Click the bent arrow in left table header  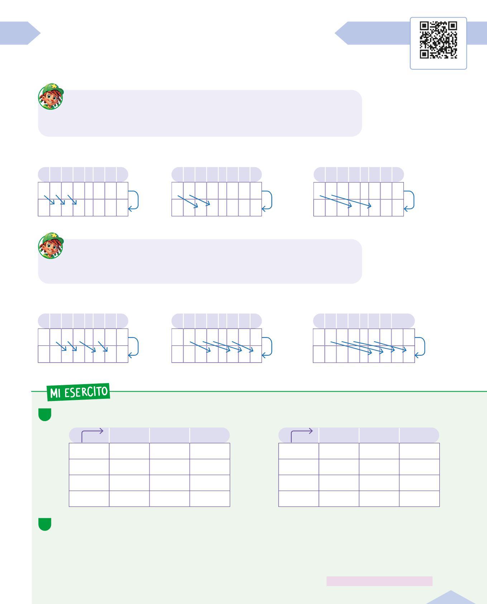tap(92, 435)
